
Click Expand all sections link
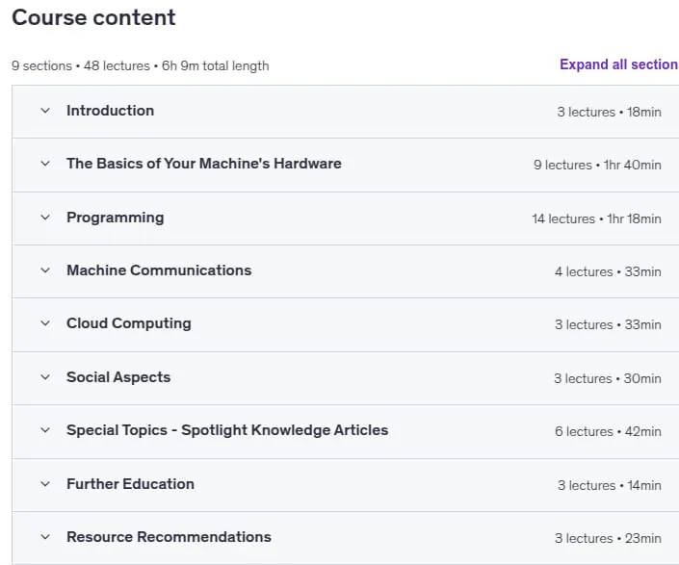pos(619,64)
